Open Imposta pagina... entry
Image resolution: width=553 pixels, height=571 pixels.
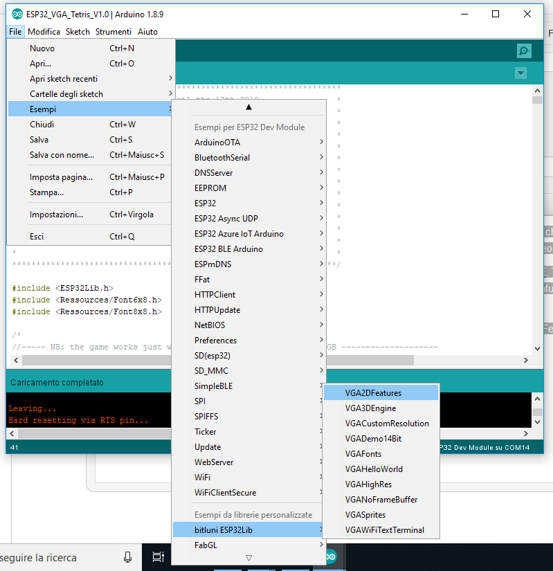click(89, 177)
